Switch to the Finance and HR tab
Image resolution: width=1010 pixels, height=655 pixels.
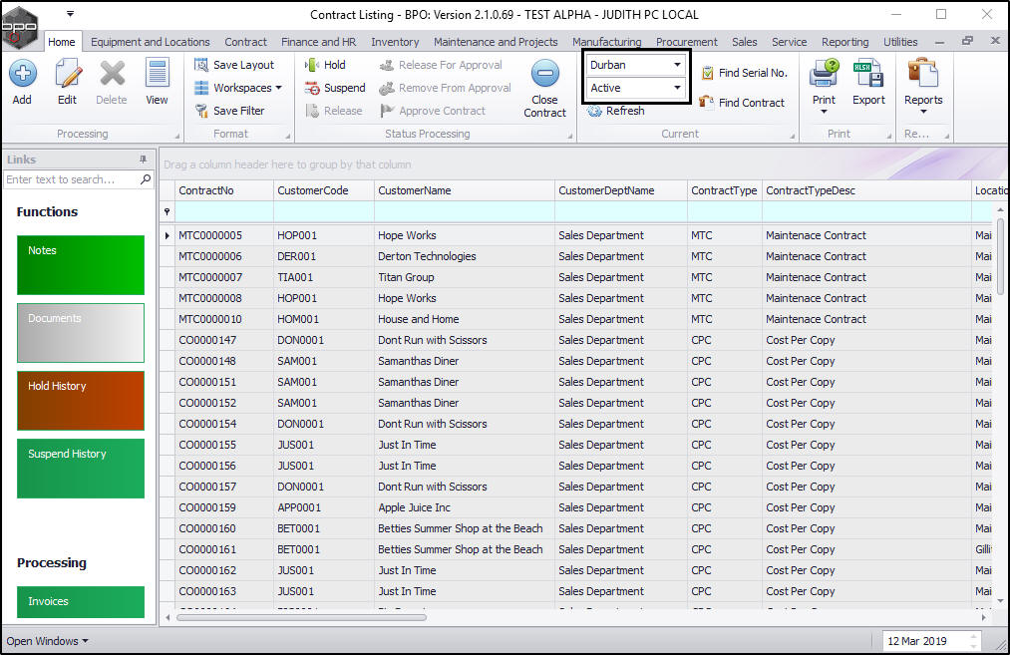(x=318, y=42)
